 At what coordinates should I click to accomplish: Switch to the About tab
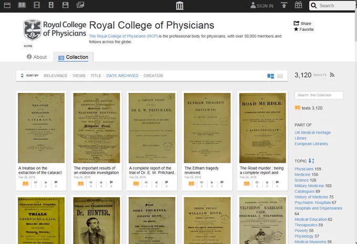point(37,57)
